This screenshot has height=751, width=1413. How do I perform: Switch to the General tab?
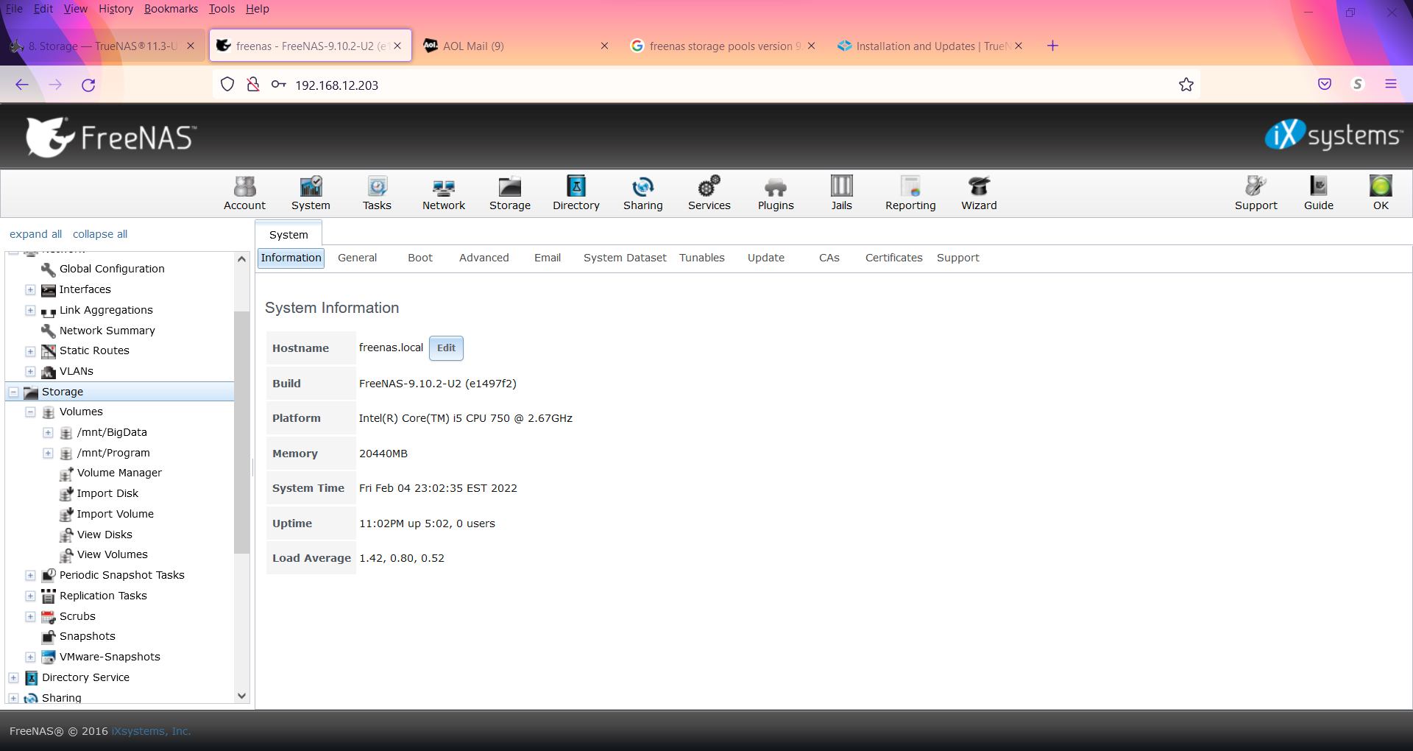coord(357,258)
